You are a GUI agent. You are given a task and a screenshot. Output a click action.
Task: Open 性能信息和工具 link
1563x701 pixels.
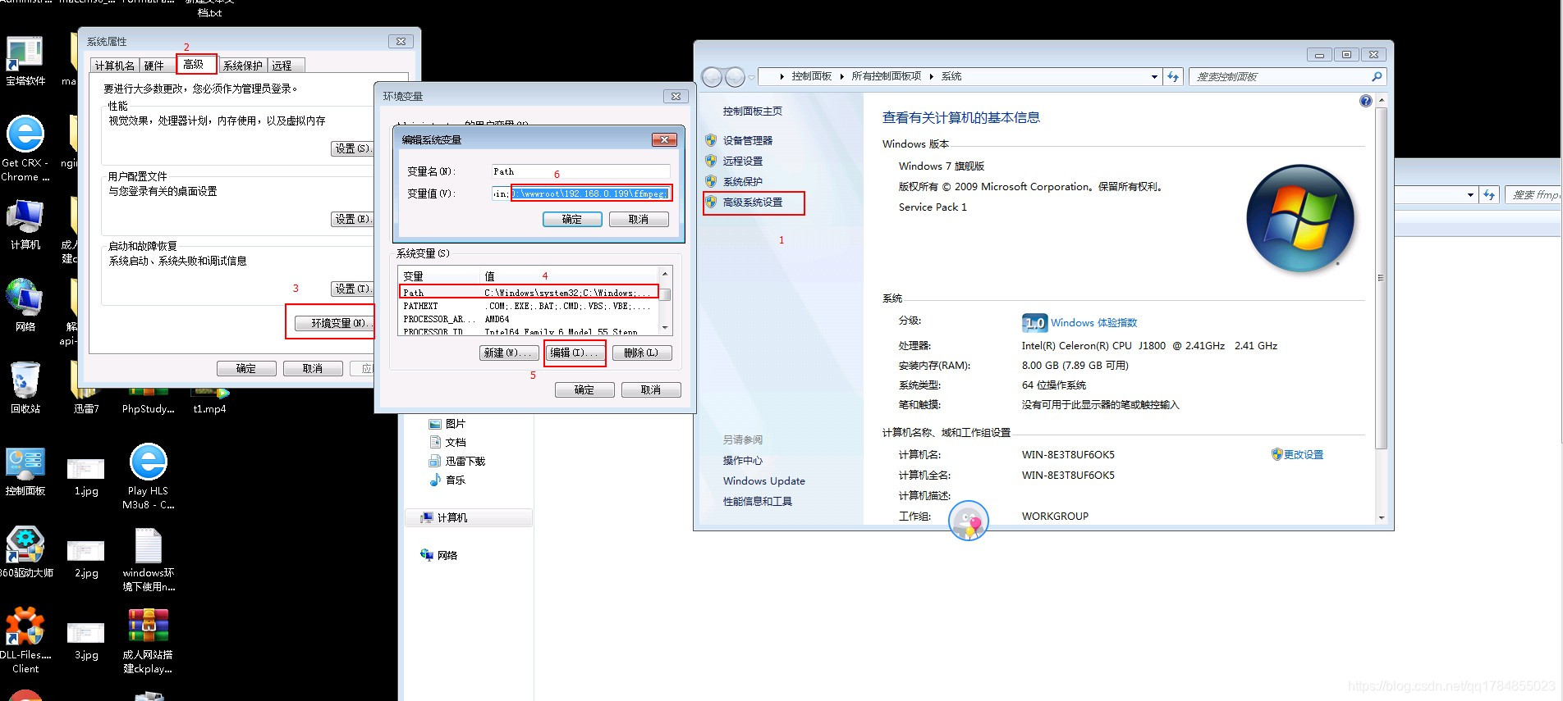757,501
